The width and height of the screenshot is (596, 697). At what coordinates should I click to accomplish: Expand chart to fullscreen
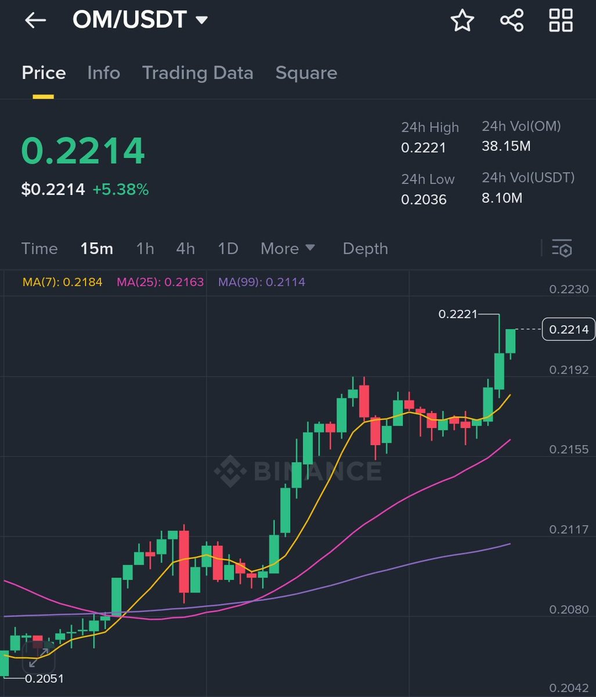point(38,657)
